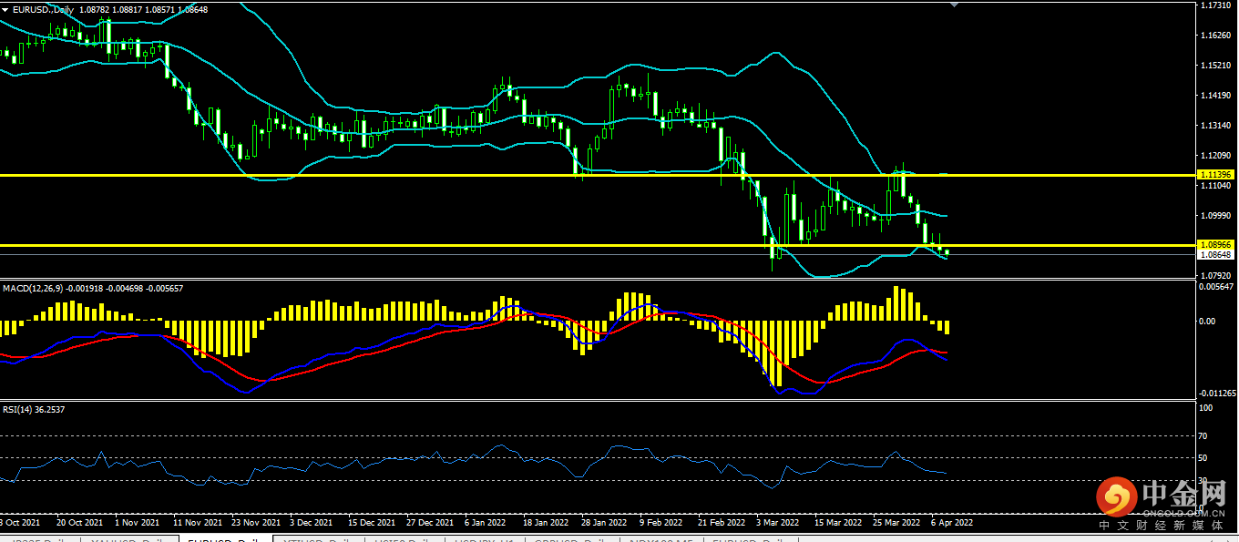Click the 11 Nov 2021 date label
Viewport: 1239px width, 542px height.
(x=197, y=523)
